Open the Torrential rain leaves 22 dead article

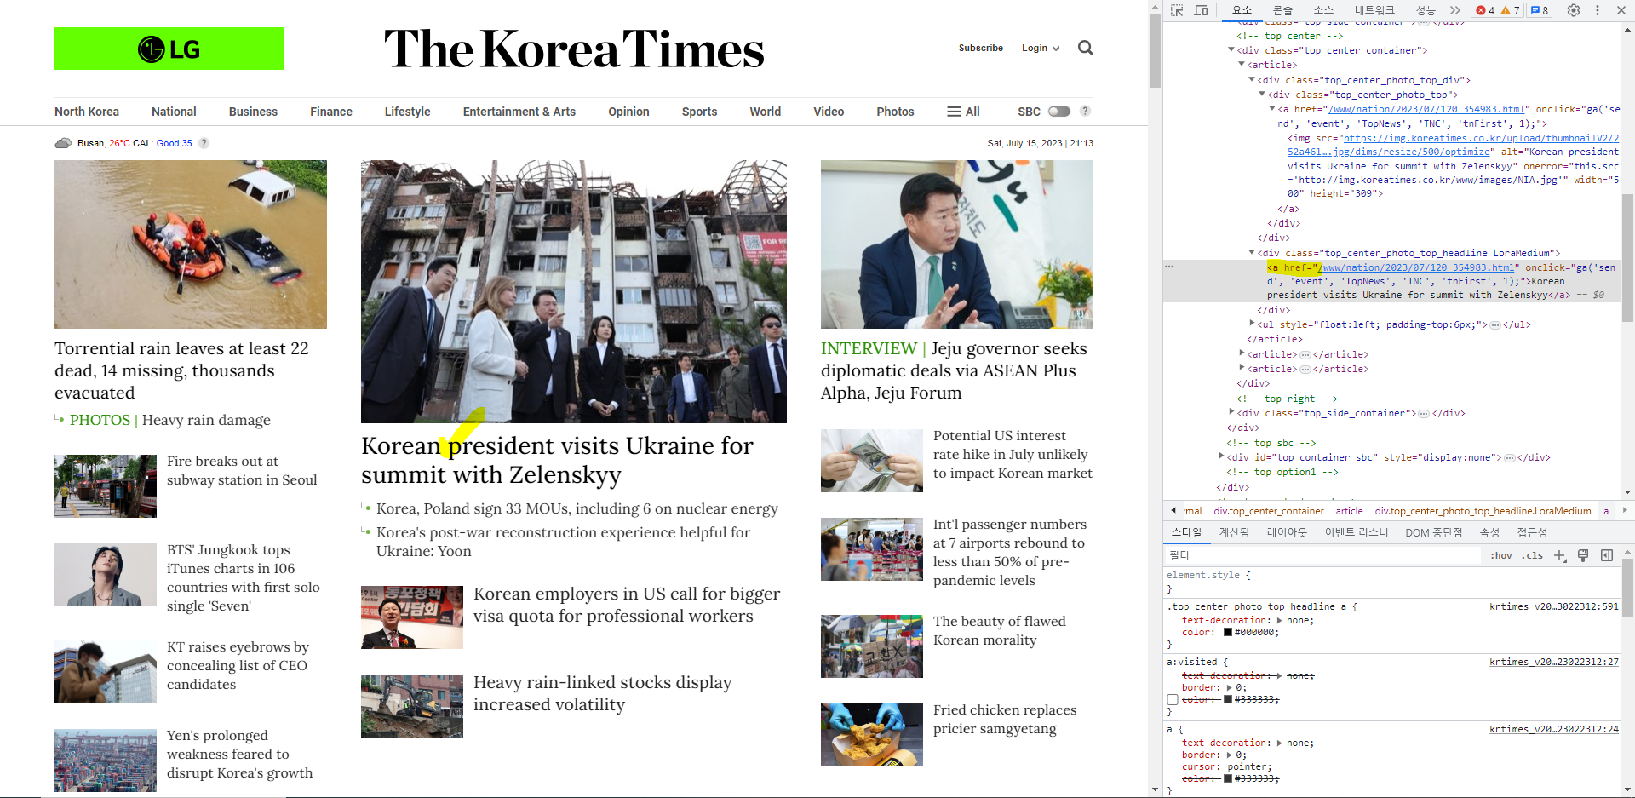tap(181, 370)
